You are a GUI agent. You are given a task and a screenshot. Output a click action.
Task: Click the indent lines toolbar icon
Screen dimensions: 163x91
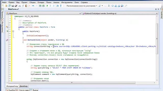coord(109,6)
